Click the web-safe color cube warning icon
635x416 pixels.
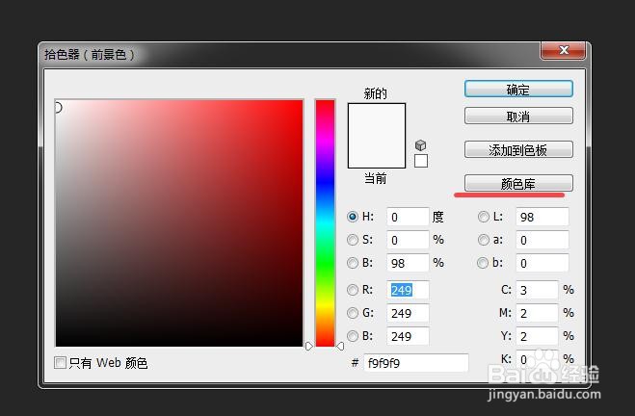(421, 144)
